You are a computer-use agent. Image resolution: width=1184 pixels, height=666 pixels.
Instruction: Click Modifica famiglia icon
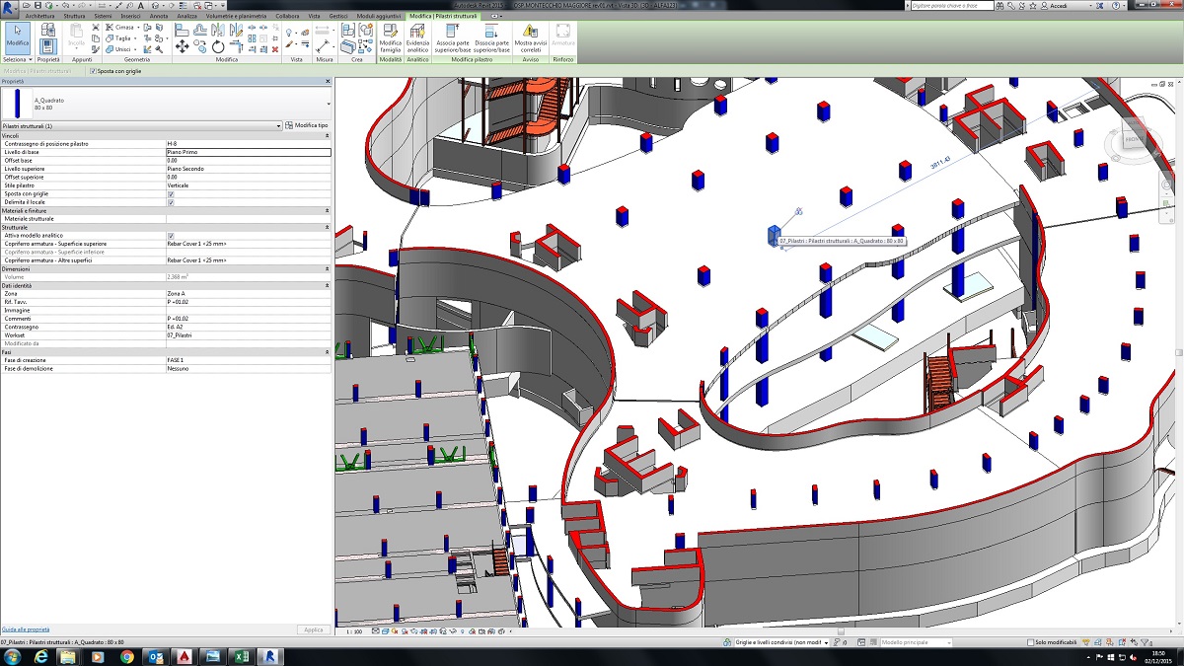tap(391, 36)
